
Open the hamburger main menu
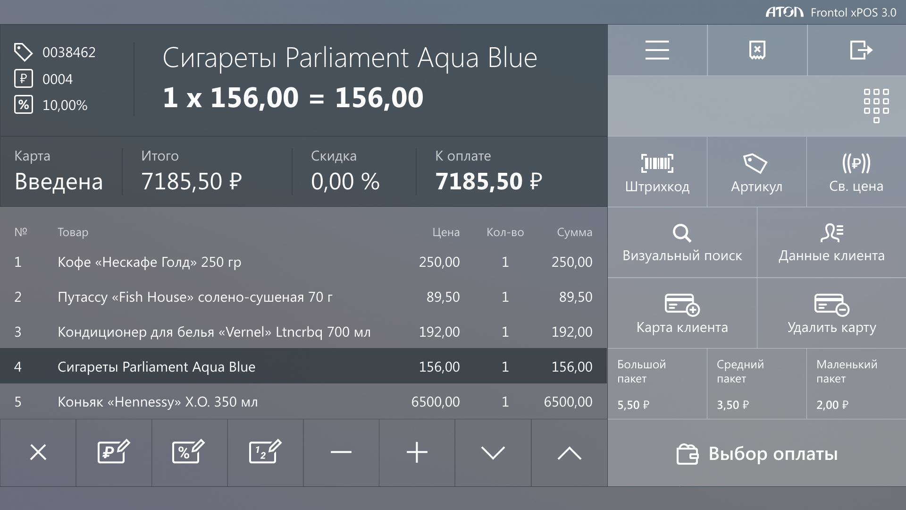[657, 50]
